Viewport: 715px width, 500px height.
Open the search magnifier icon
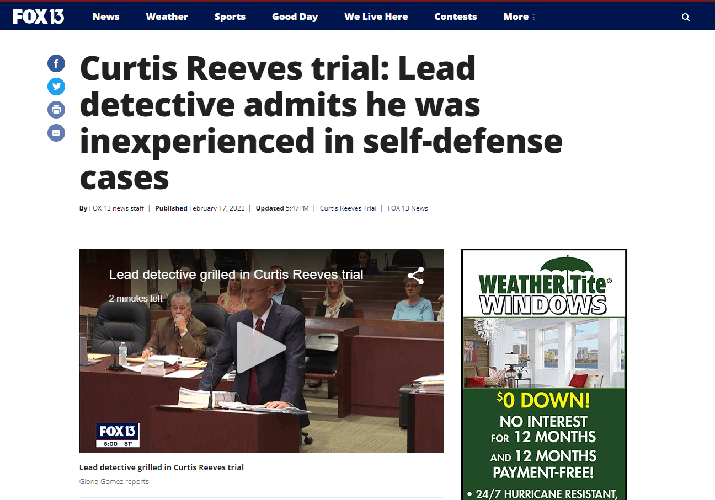tap(686, 17)
